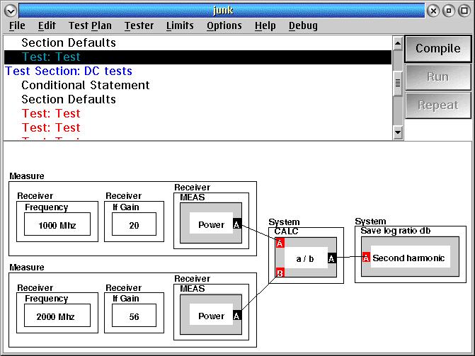This screenshot has height=356, width=475.
Task: Click the upper 'Measure' group label
Action: tap(27, 176)
